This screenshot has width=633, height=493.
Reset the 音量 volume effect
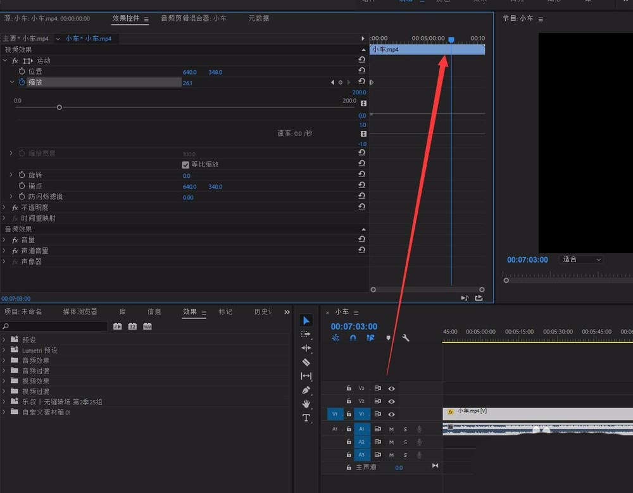[x=361, y=239]
